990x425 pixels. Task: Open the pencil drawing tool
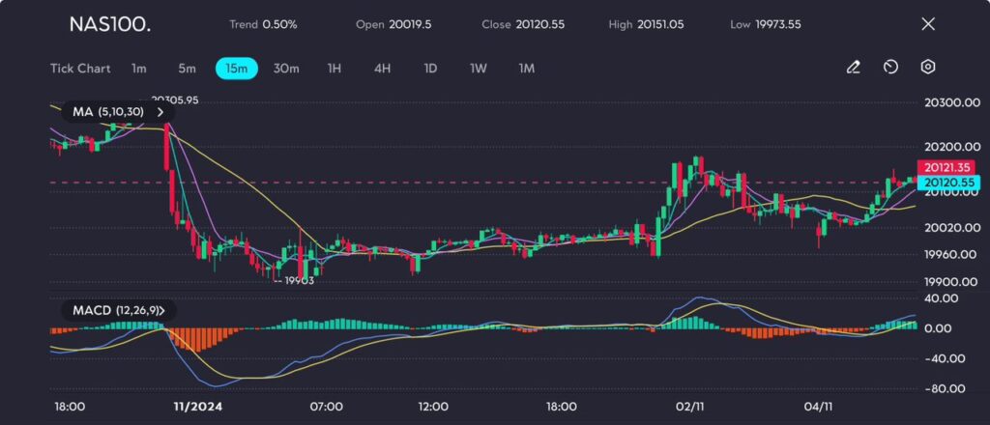[853, 68]
